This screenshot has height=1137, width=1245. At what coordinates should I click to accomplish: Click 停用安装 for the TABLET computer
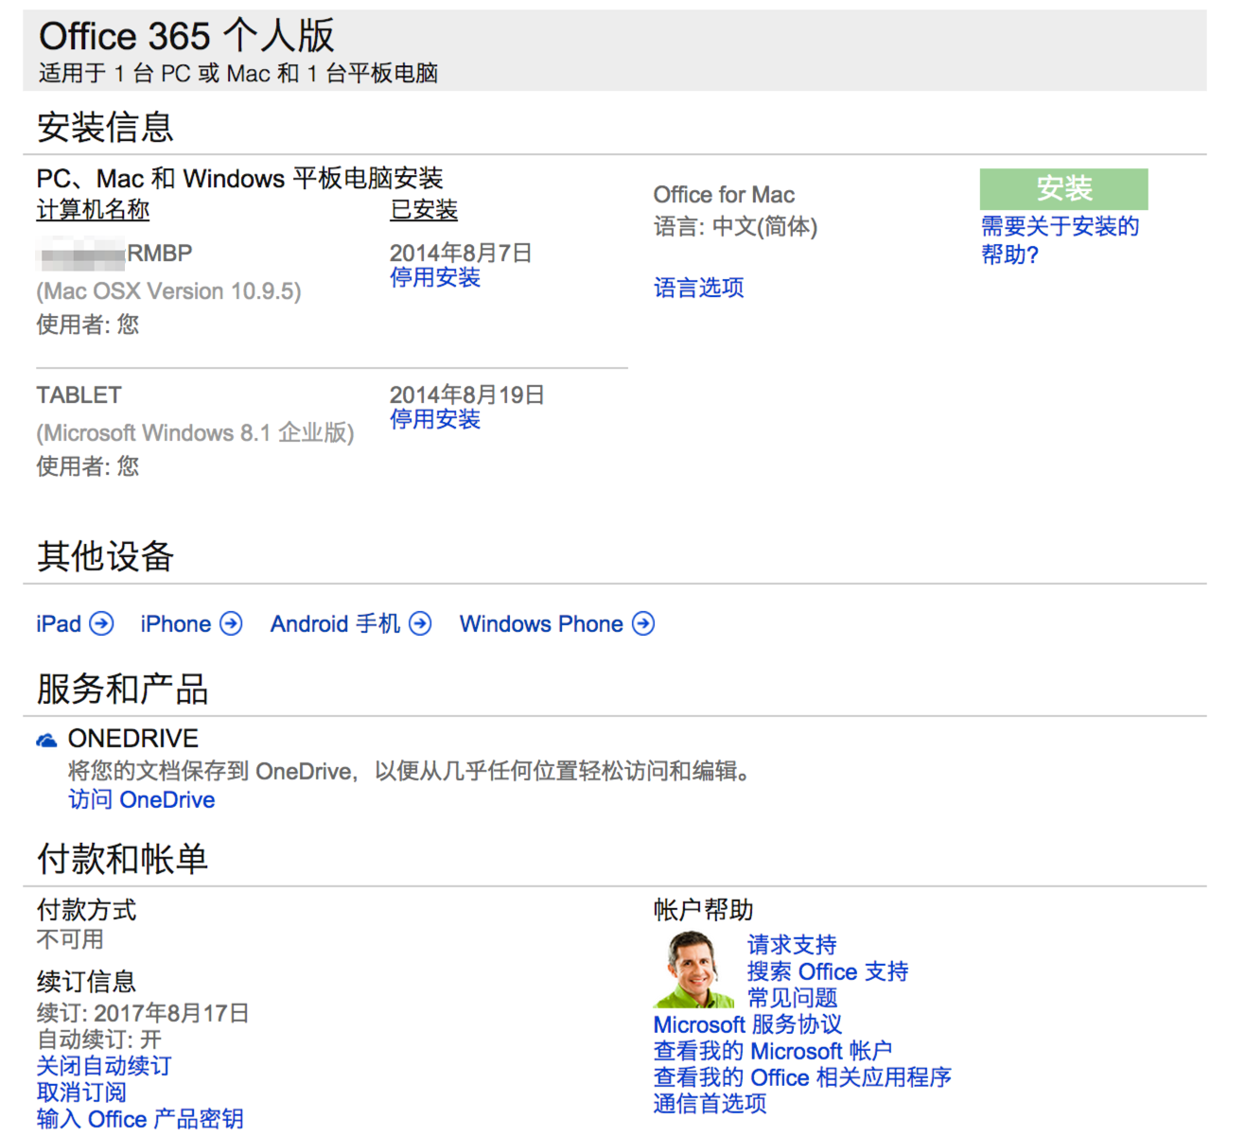pyautogui.click(x=435, y=419)
